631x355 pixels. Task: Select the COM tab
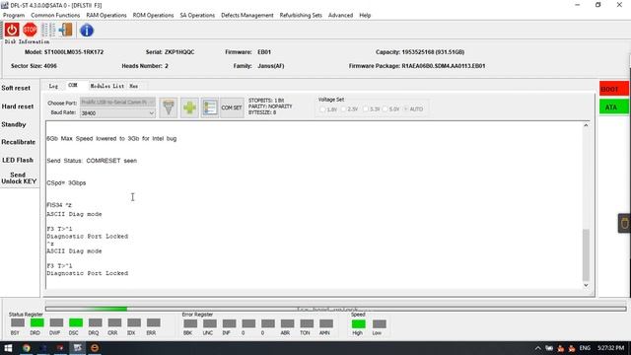73,86
